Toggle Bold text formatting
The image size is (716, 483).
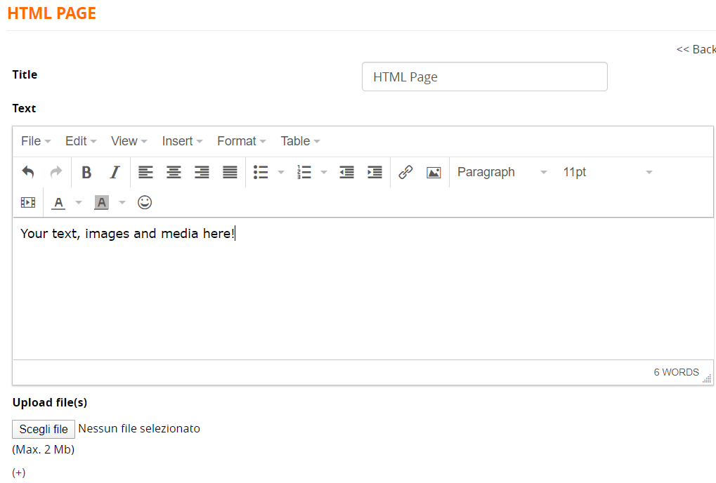click(86, 172)
